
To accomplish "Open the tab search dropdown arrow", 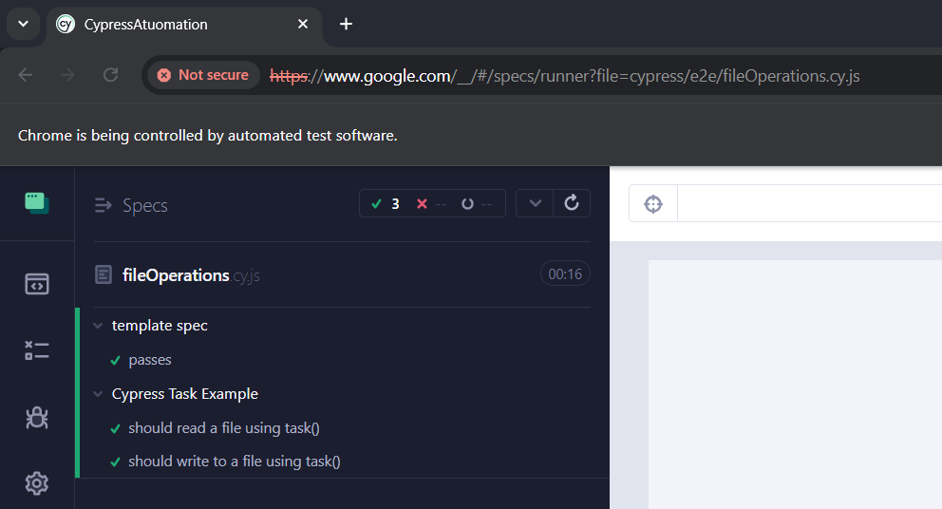I will point(23,24).
